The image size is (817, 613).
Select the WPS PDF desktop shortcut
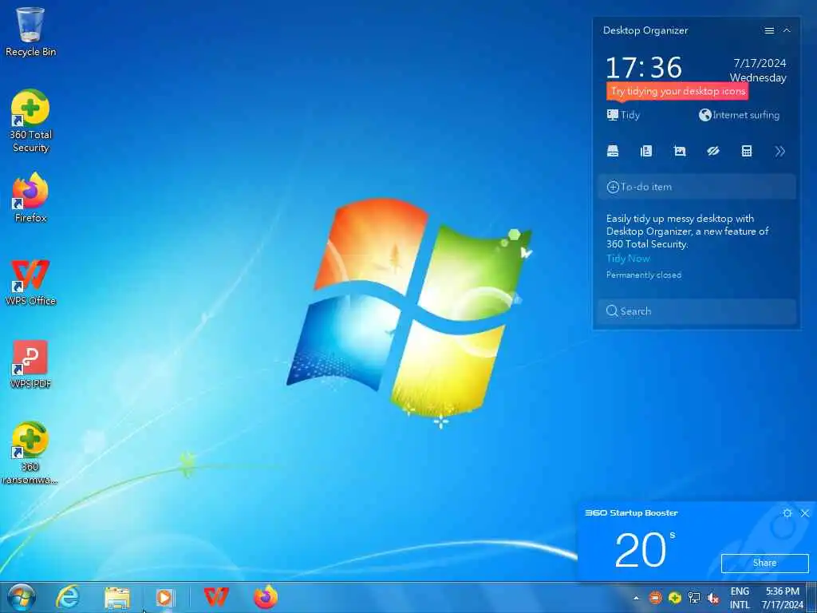point(30,364)
